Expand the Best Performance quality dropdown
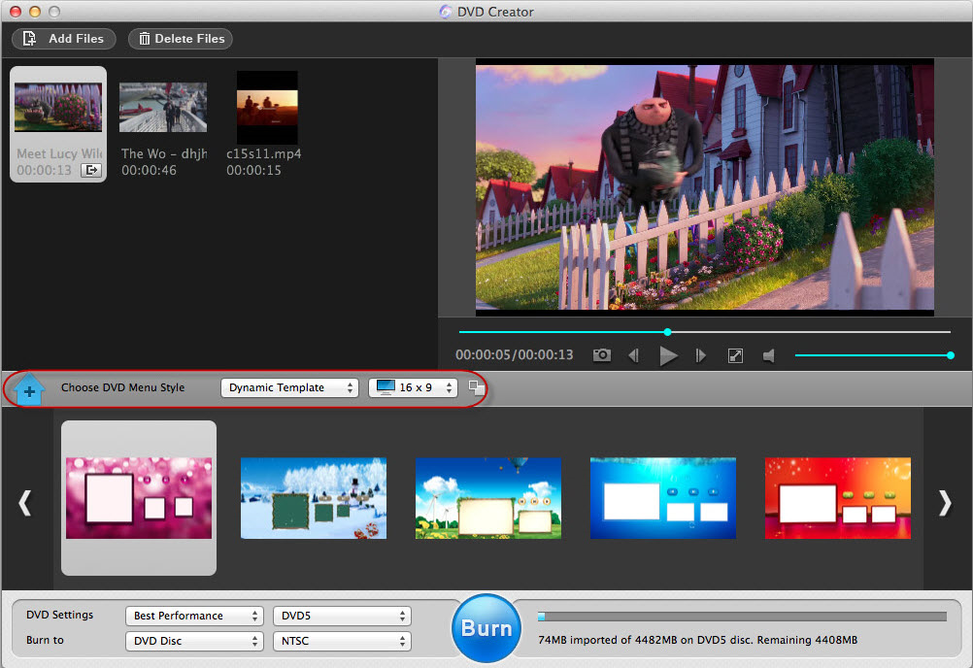The height and width of the screenshot is (668, 973). 194,616
